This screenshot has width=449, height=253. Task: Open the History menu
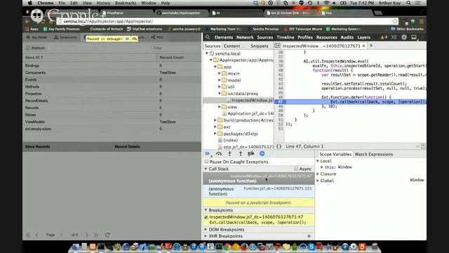click(103, 3)
